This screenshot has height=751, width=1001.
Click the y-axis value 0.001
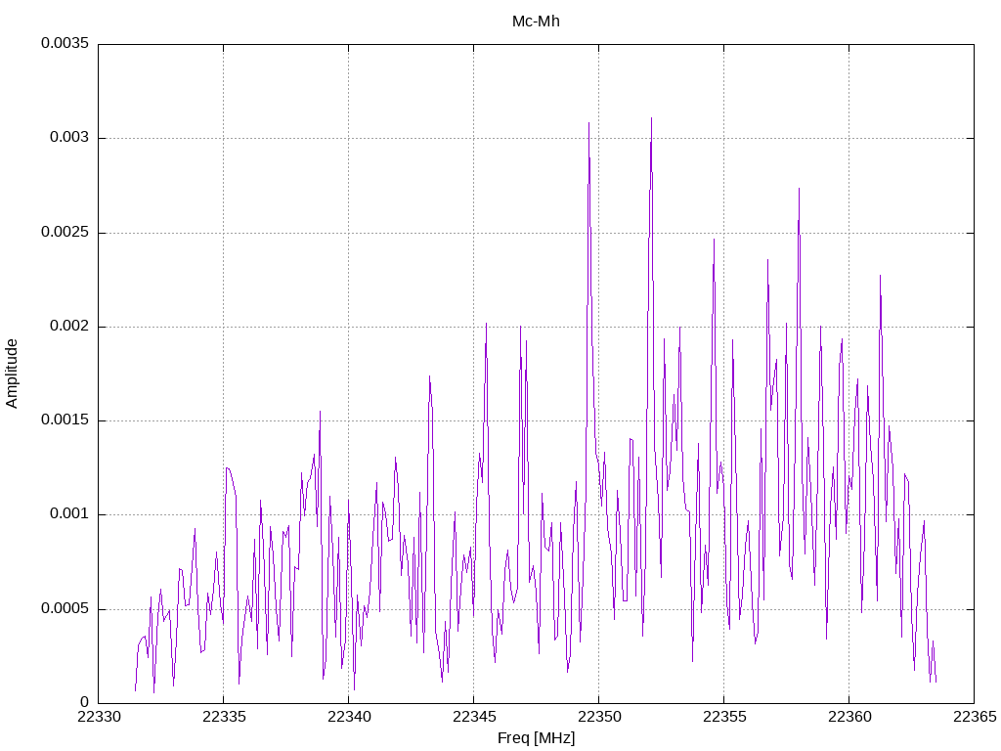69,514
